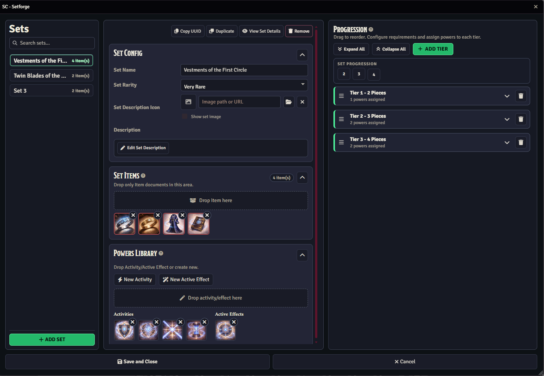Select Set 3 in the sets list
Viewport: 544px width, 376px height.
(51, 91)
